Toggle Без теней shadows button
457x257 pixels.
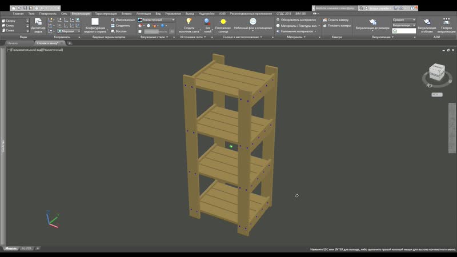pos(207,24)
